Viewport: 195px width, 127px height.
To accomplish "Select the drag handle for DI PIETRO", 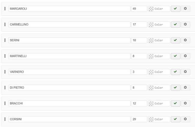I will [x=5, y=88].
